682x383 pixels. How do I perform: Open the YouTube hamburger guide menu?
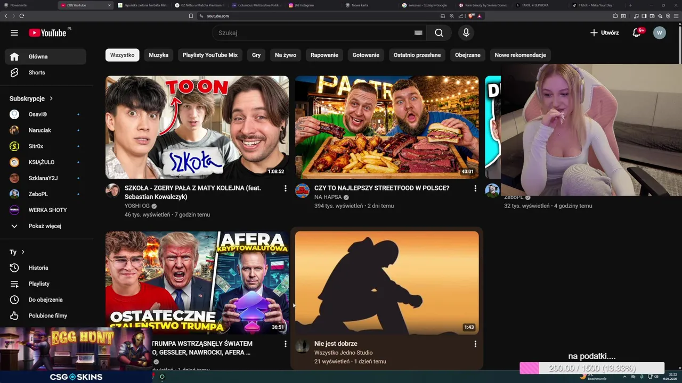point(14,33)
